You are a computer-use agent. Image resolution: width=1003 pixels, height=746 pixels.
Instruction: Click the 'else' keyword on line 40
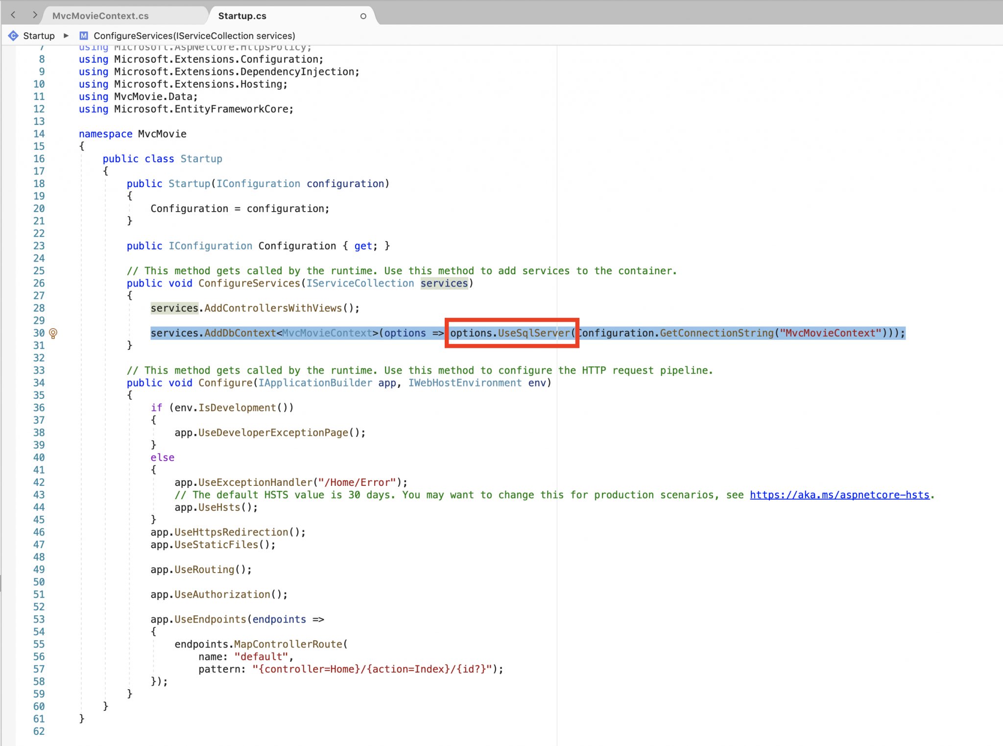click(162, 457)
